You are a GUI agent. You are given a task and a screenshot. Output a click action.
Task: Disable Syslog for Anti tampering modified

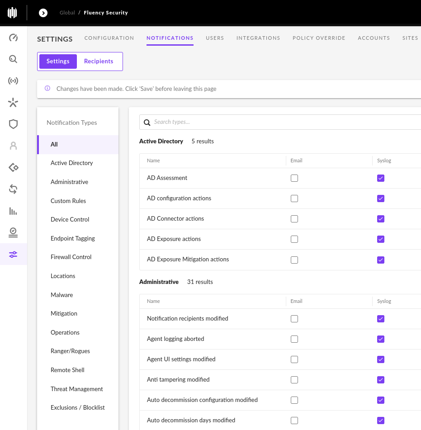[381, 379]
